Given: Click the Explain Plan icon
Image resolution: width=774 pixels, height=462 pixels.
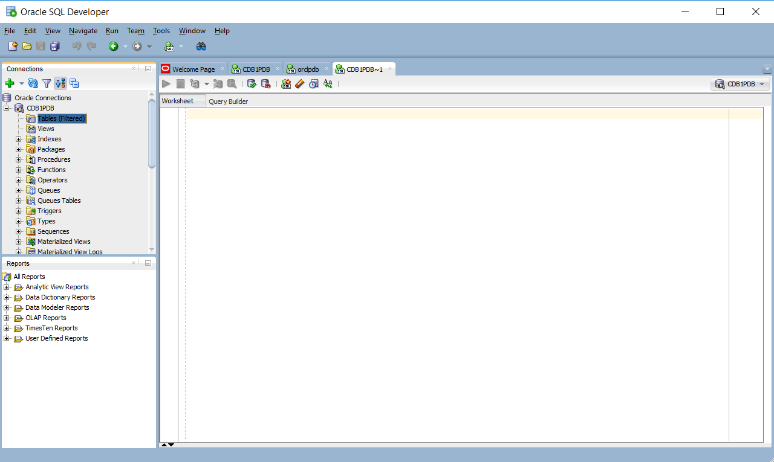Looking at the screenshot, I should click(195, 84).
